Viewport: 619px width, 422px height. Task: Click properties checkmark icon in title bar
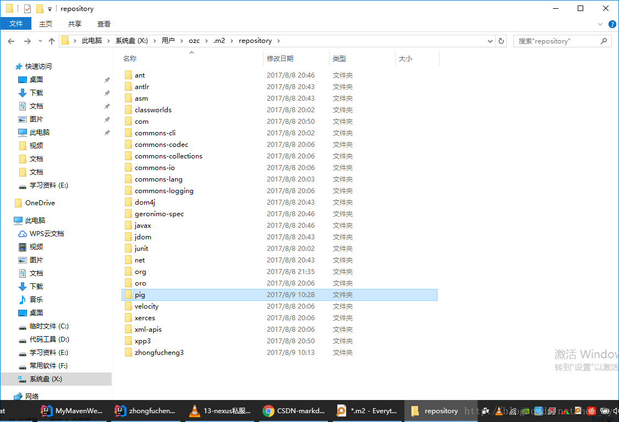pos(28,9)
